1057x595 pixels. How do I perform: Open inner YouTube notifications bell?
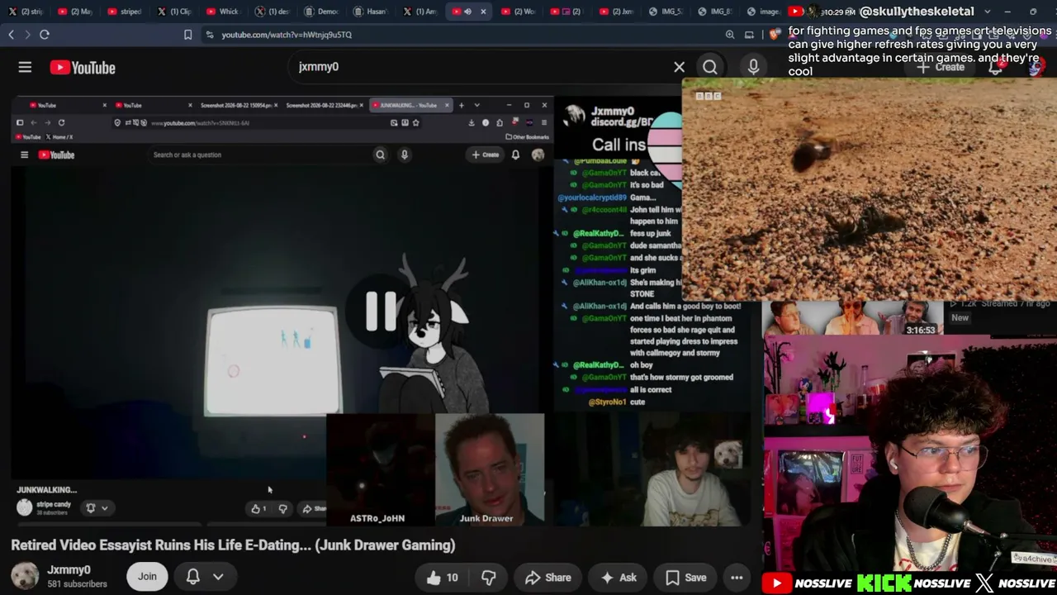515,155
